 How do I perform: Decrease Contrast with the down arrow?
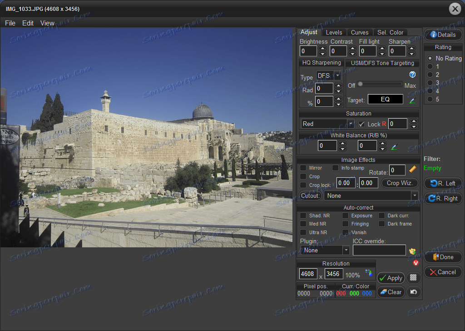pos(352,54)
